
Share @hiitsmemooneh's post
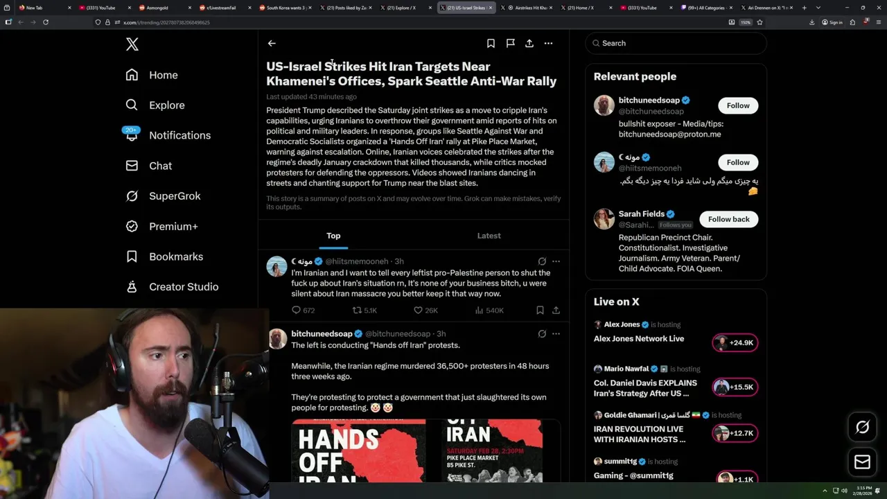pos(556,310)
